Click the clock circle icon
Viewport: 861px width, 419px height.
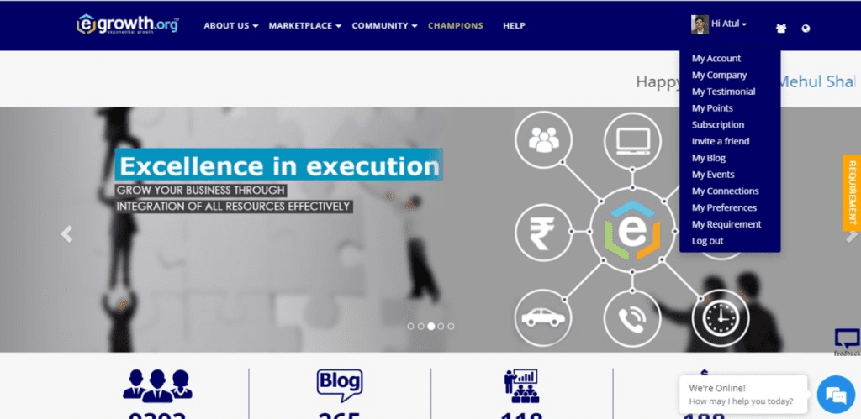coord(721,318)
